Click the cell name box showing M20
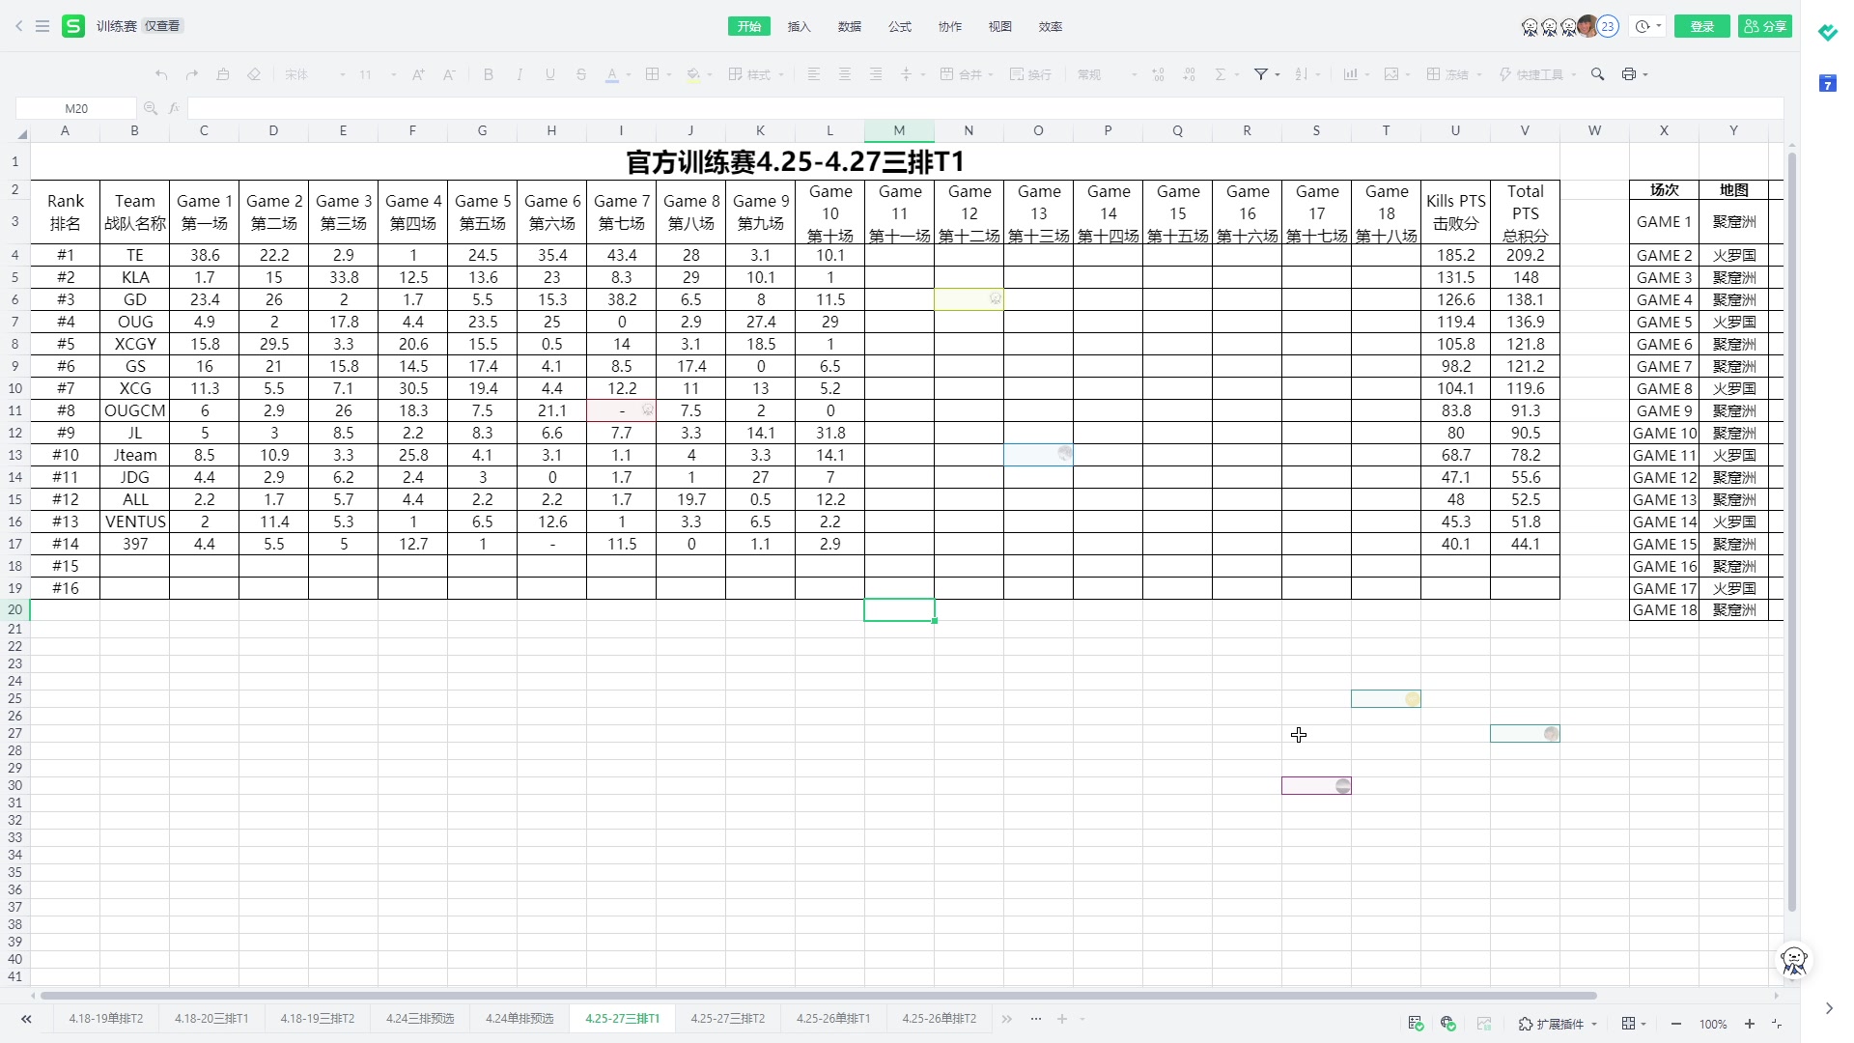Image resolution: width=1854 pixels, height=1043 pixels. [x=76, y=108]
